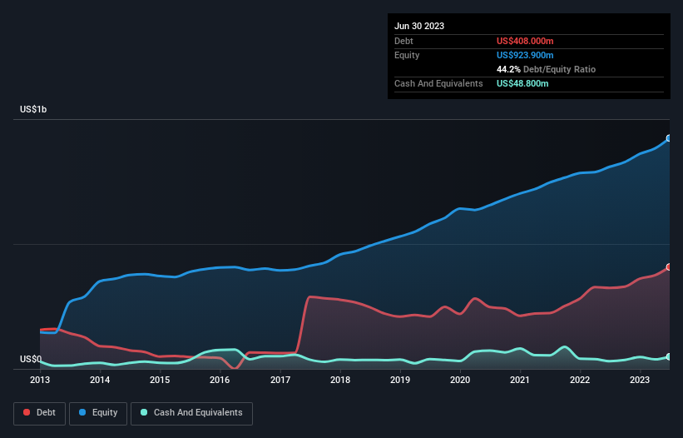The width and height of the screenshot is (683, 438).
Task: Click the 2021 x-axis label
Action: coord(520,380)
